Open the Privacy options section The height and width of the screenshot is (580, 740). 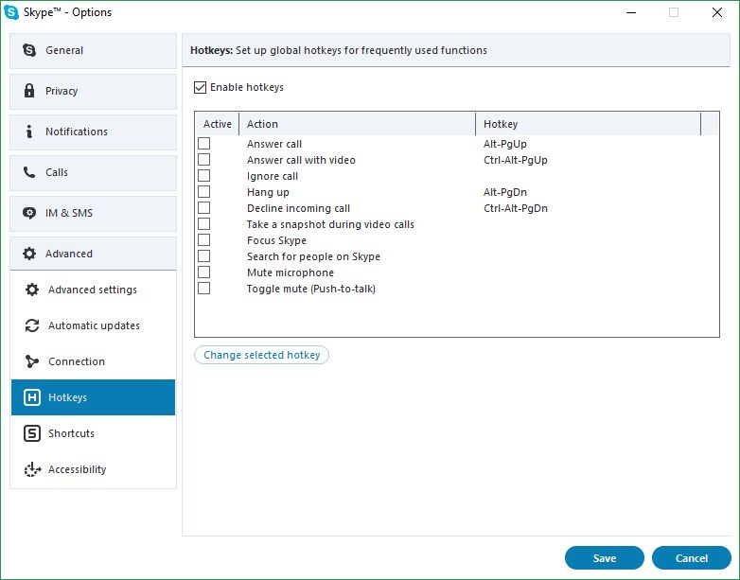tap(93, 91)
